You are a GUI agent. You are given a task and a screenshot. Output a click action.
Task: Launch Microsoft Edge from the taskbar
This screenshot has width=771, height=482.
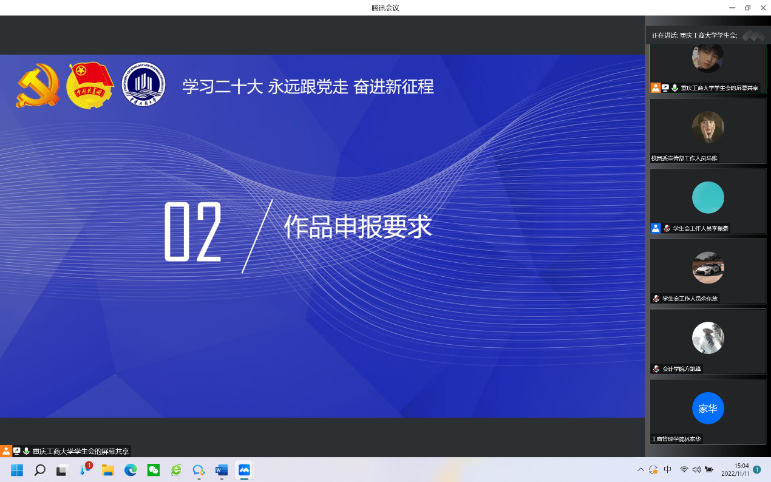[131, 470]
